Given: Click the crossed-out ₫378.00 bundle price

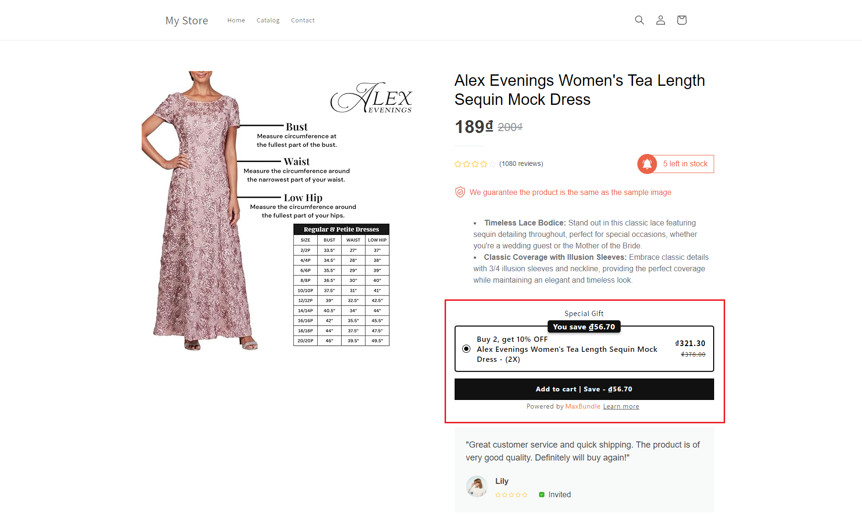Looking at the screenshot, I should [693, 354].
